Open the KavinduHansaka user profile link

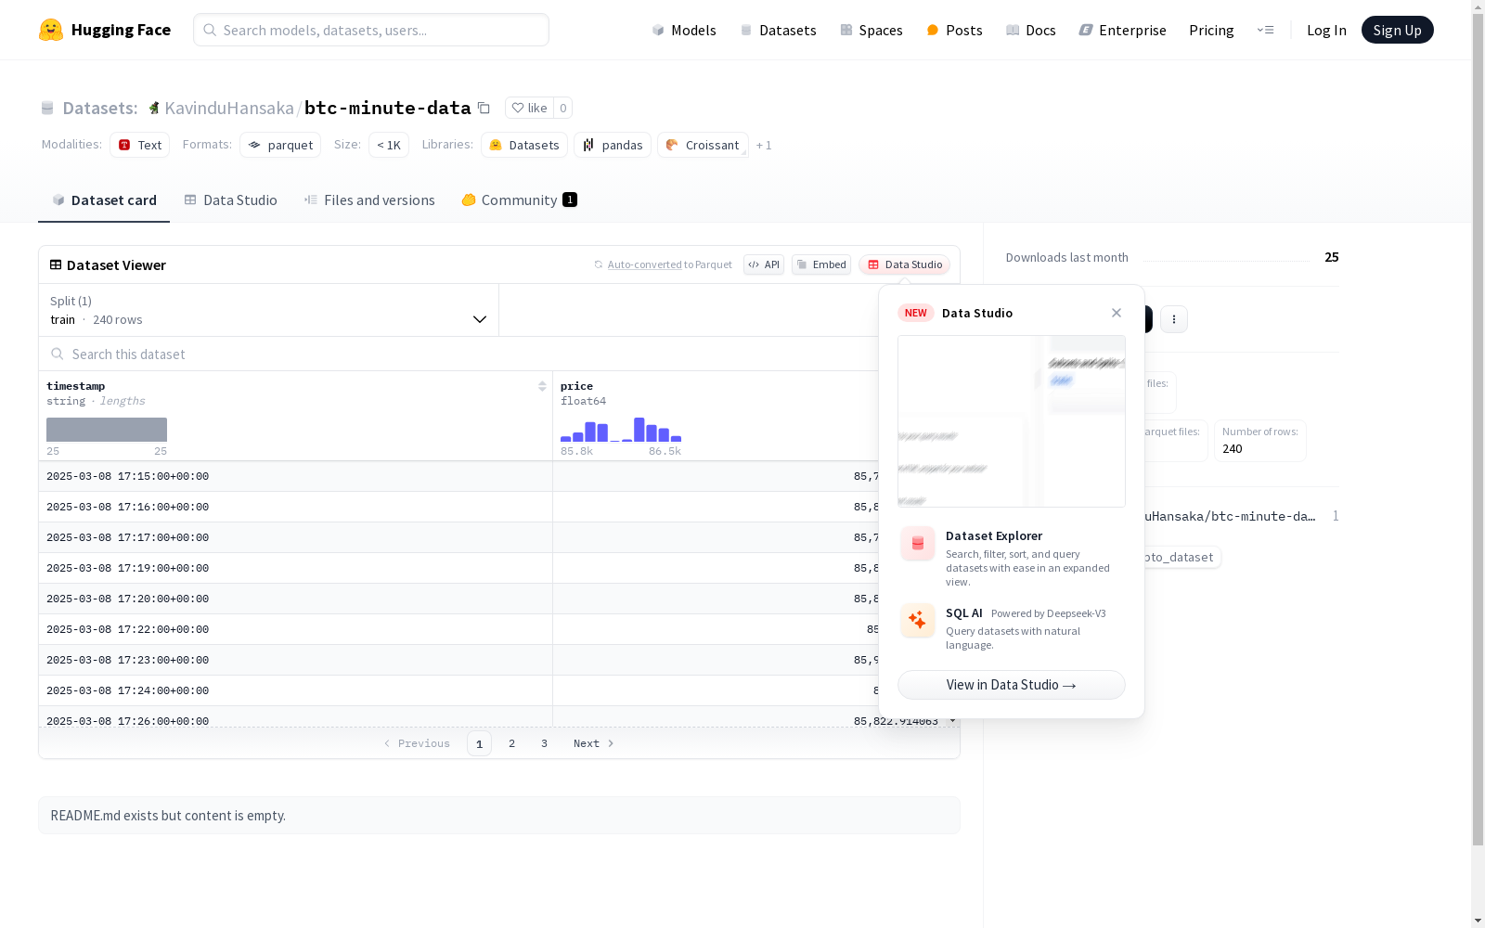pos(229,108)
